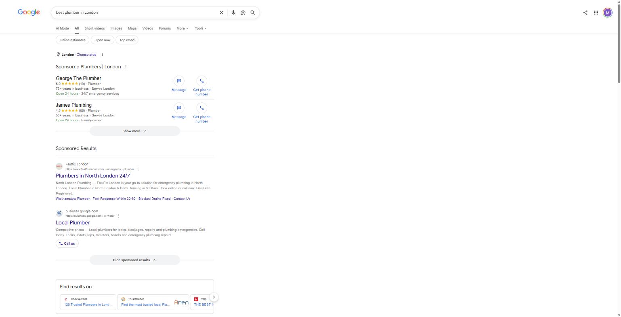Image resolution: width=621 pixels, height=317 pixels.
Task: Open Plumbers in North London 24/7 link
Action: 93,176
